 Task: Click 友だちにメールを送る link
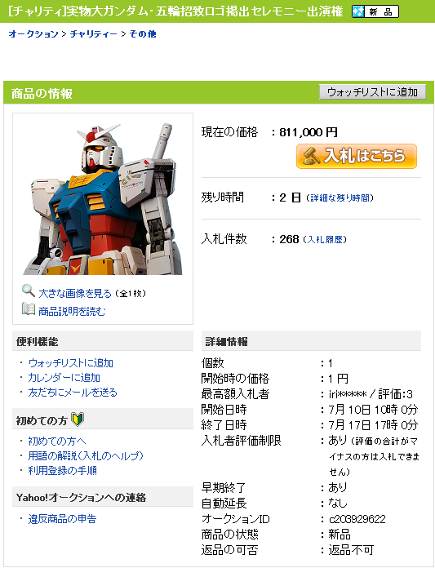[73, 393]
